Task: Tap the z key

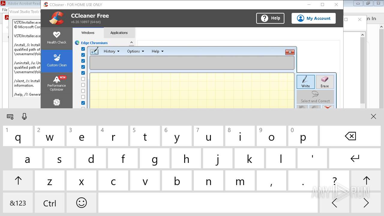Action: pyautogui.click(x=49, y=181)
